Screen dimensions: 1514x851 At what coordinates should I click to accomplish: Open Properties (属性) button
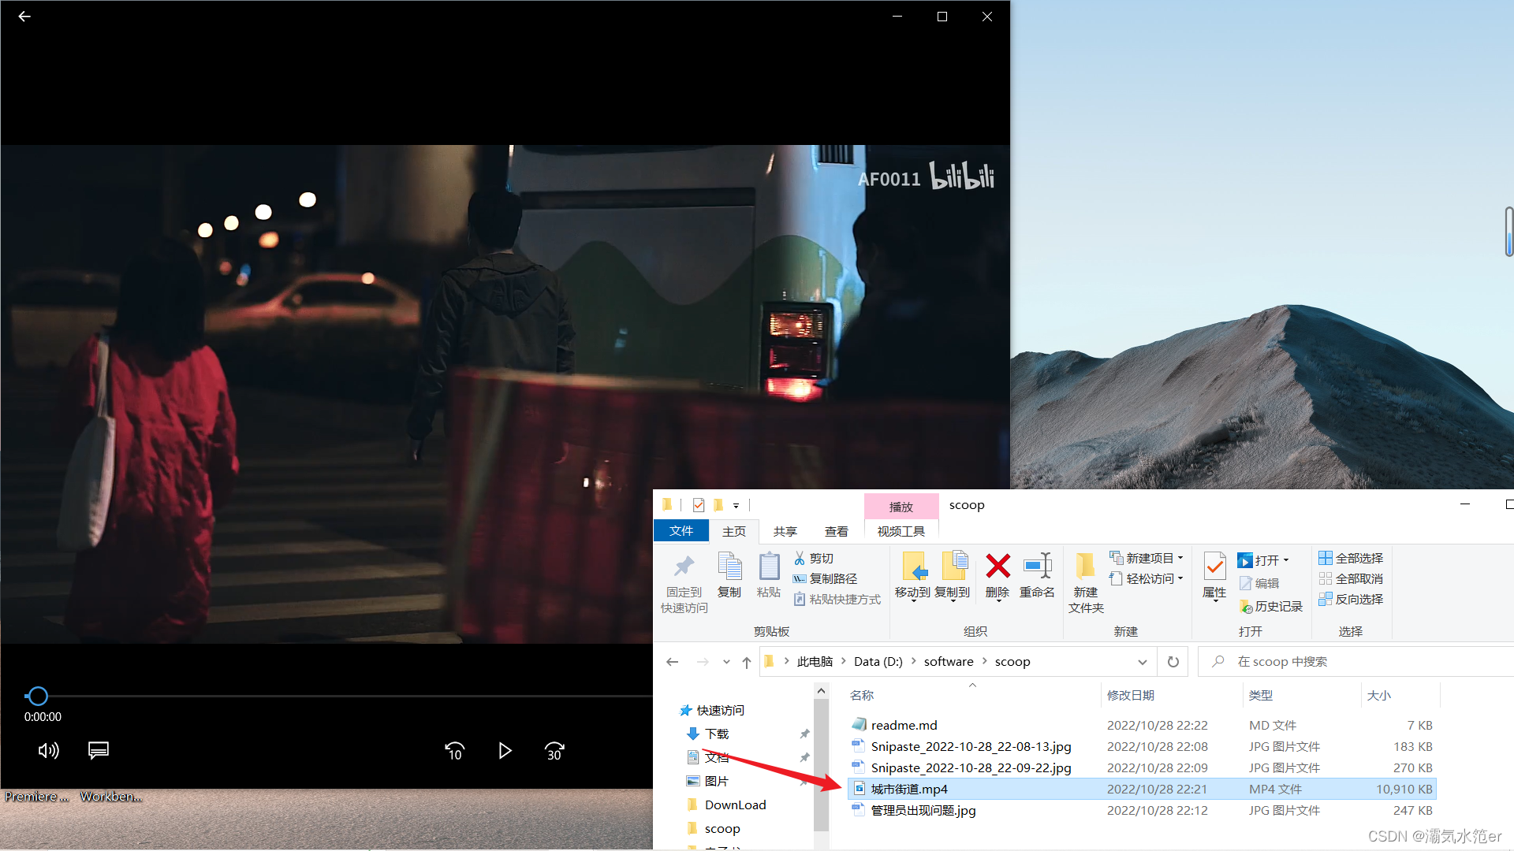(1214, 576)
